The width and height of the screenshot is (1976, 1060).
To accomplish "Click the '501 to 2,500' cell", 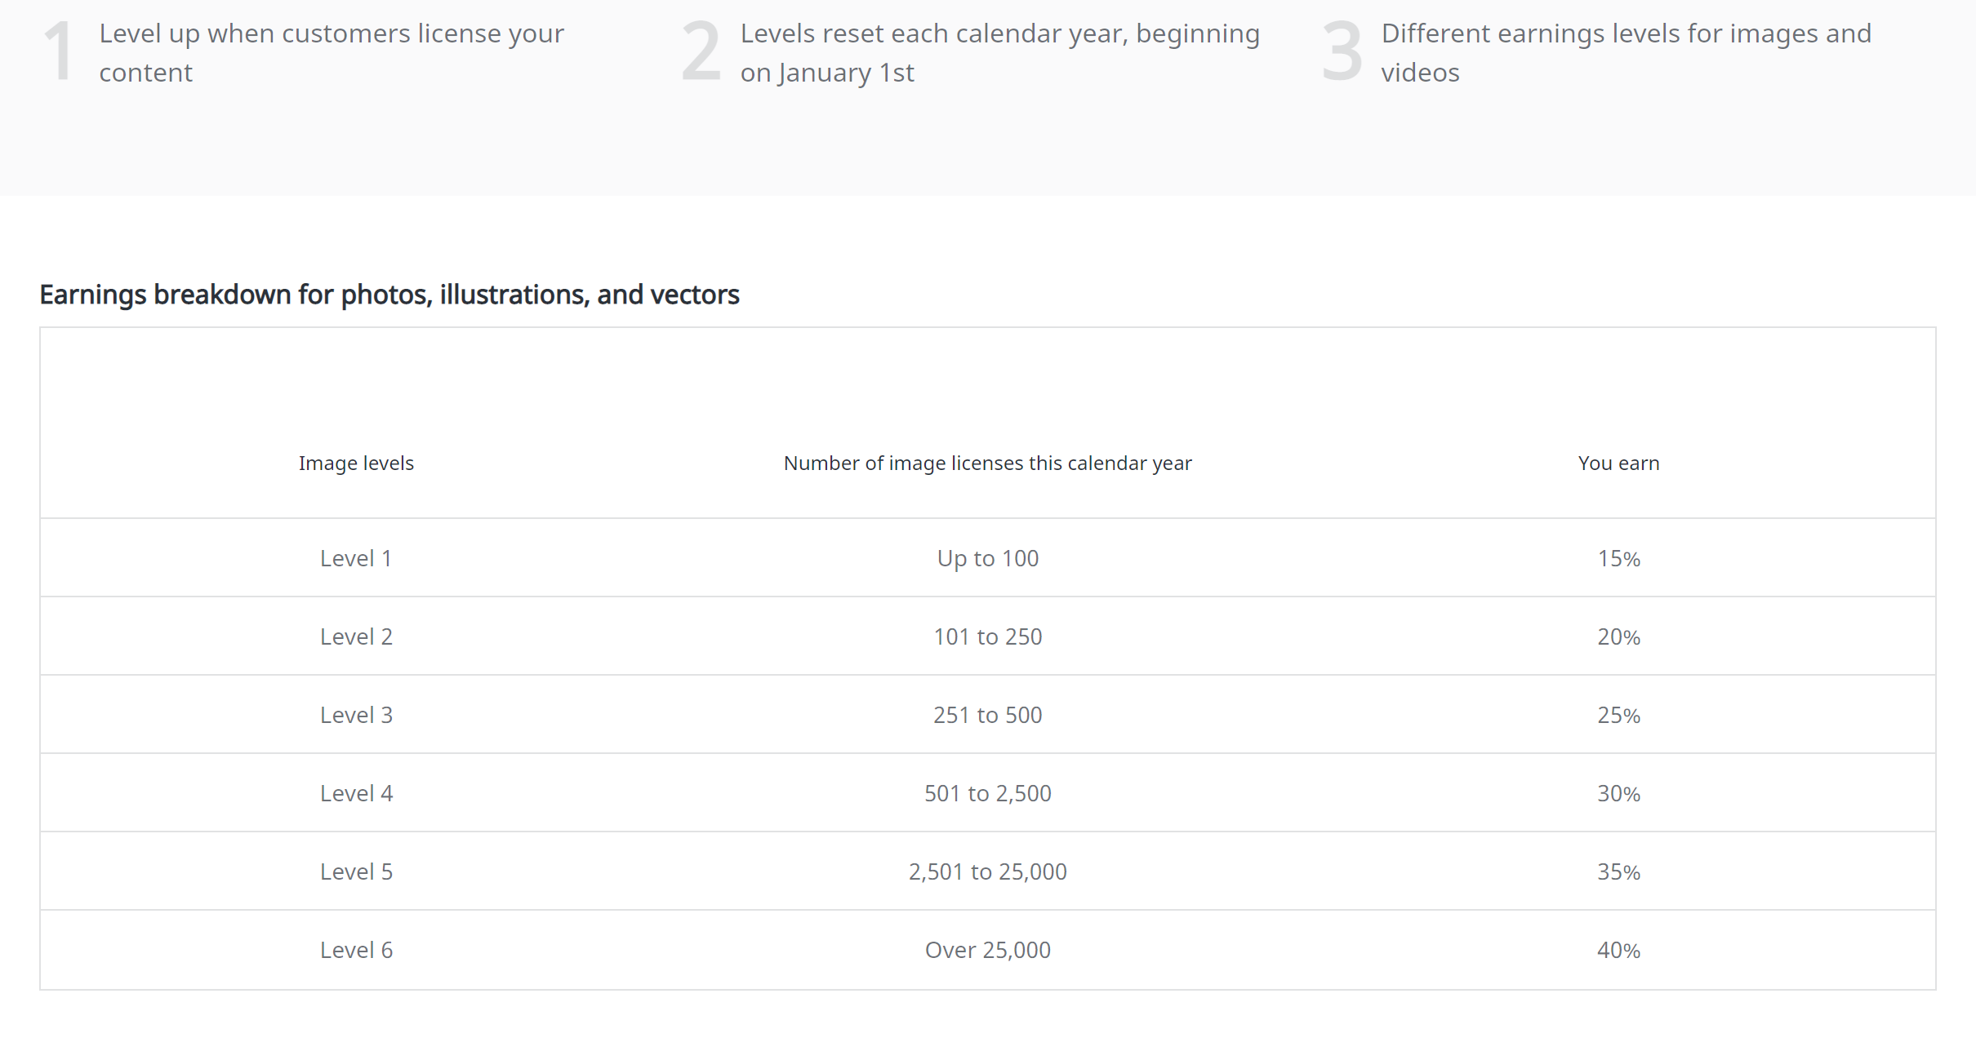I will point(987,794).
